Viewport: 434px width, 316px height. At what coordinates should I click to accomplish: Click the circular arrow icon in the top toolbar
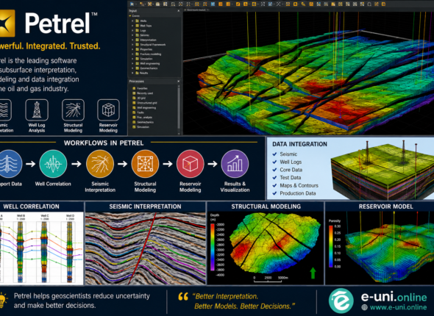pos(369,4)
